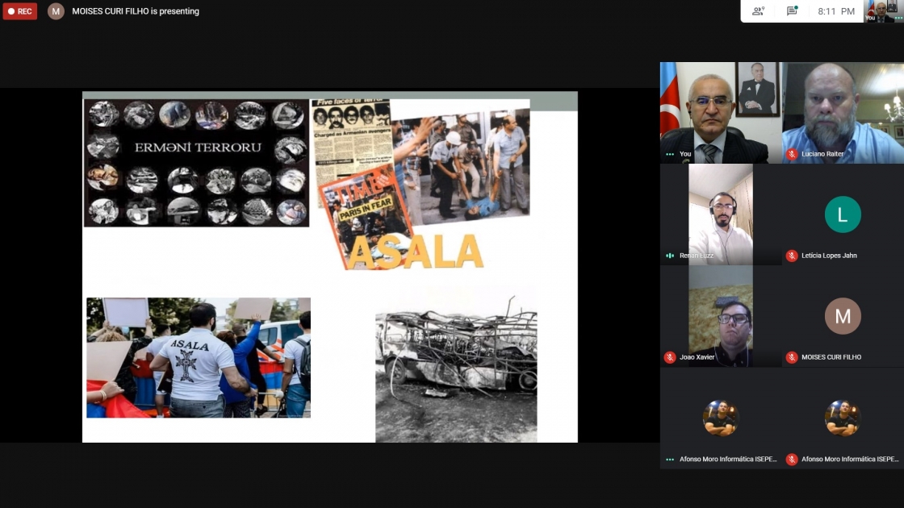The image size is (904, 508).
Task: Open your self-view thumbnail in top corner
Action: click(884, 11)
